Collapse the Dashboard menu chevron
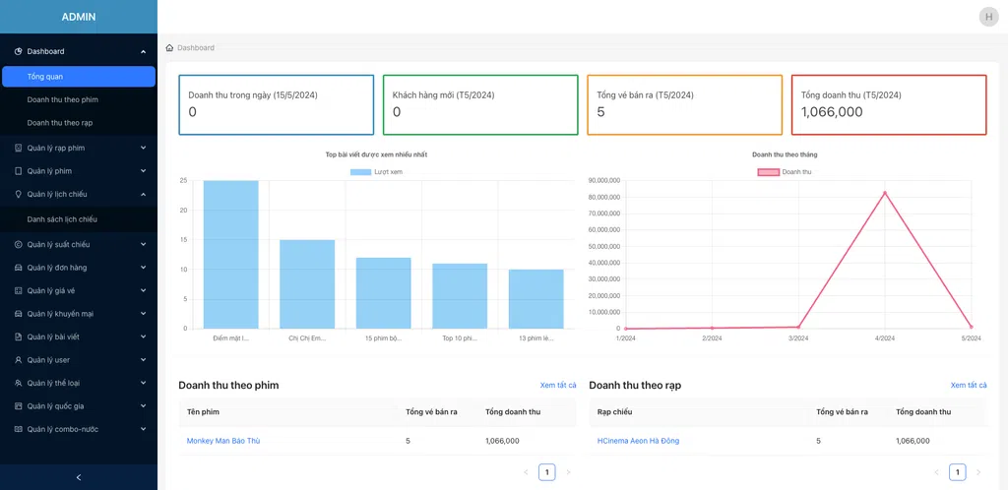The width and height of the screenshot is (1008, 490). tap(143, 51)
